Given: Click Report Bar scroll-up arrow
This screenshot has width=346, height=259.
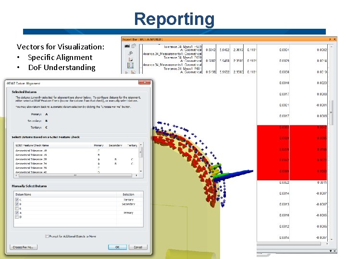Looking at the screenshot, I should pos(332,47).
